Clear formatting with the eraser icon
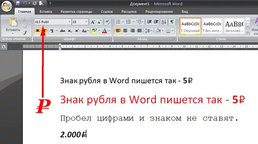This screenshot has width=258, height=144. (x=108, y=22)
